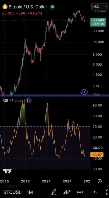Viewport: 109px width, 198px height.
Task: Tap the 80.00 RSI axis label
Action: tap(97, 116)
